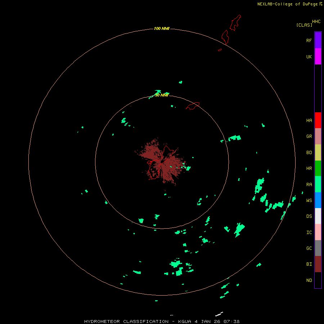Click the HHC product label
The width and height of the screenshot is (324, 324).
coord(316,22)
